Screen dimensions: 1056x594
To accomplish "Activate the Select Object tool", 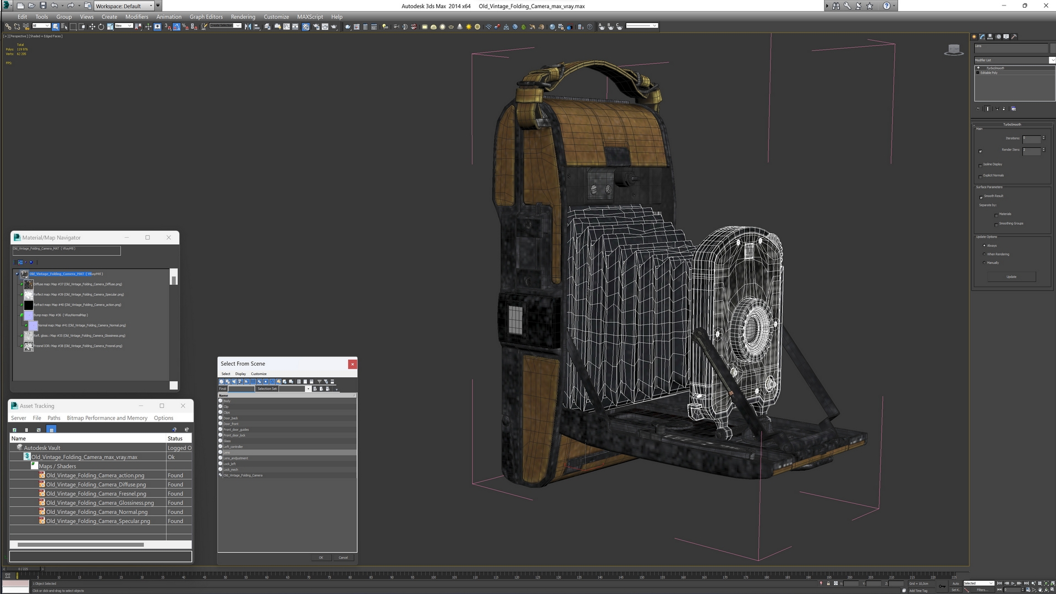I will tap(56, 26).
